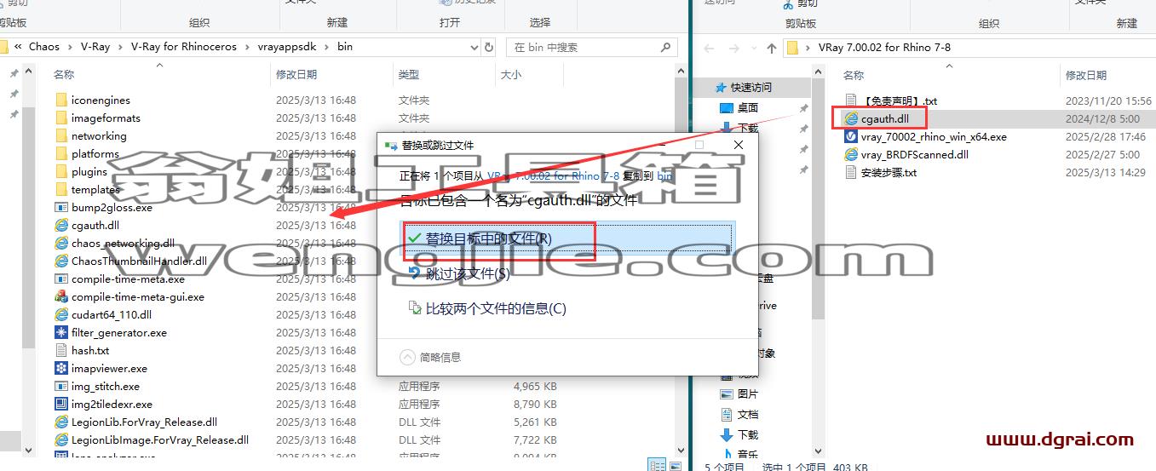Select chaos_networking.dll file icon
The width and height of the screenshot is (1156, 471).
click(x=61, y=243)
